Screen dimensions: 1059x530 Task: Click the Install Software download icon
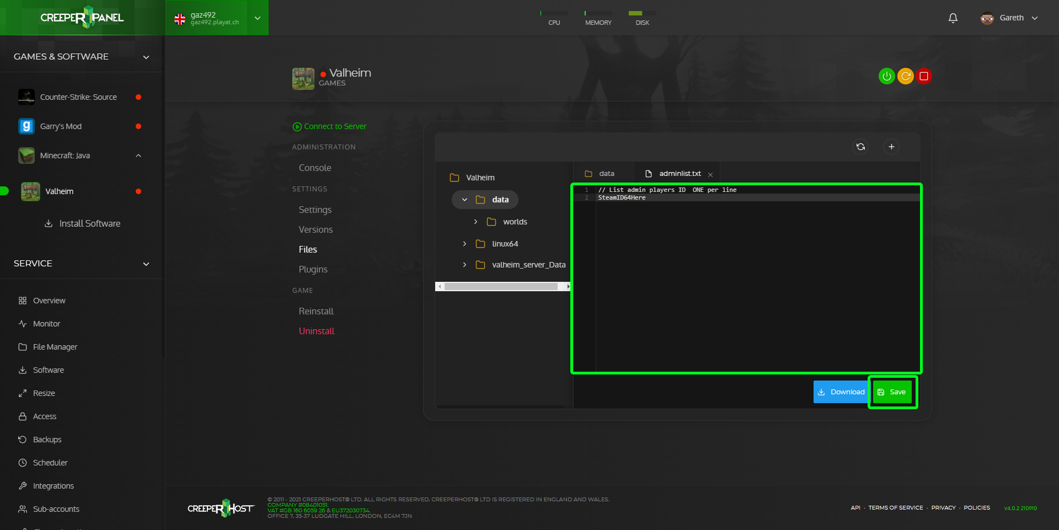(49, 223)
